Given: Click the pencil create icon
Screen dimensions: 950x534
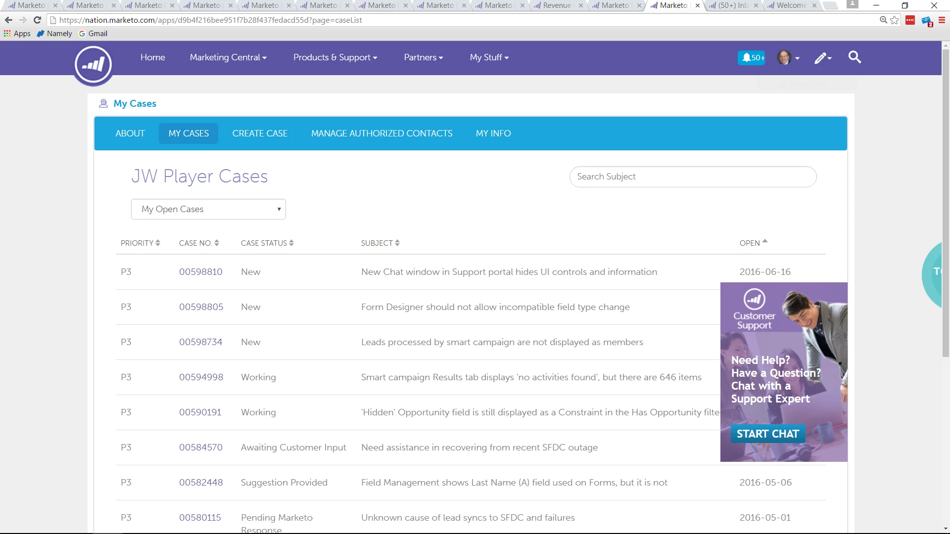Looking at the screenshot, I should tap(821, 58).
